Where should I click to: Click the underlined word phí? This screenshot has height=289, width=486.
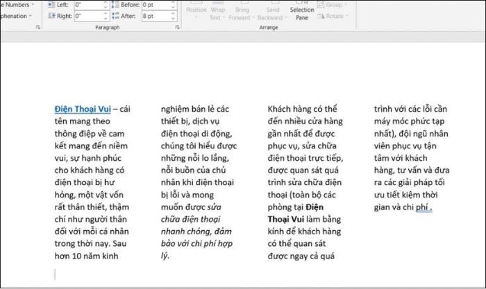422,207
